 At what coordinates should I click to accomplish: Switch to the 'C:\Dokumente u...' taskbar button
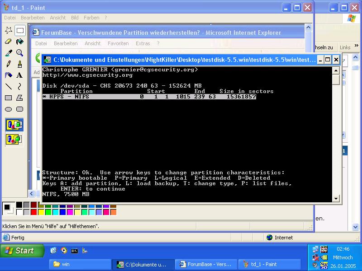coord(143,264)
